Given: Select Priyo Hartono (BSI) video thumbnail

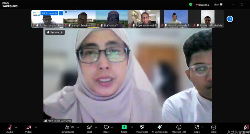Looking at the screenshot, I should (144, 19).
